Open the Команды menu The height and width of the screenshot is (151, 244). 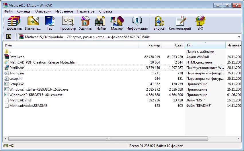tap(24, 11)
